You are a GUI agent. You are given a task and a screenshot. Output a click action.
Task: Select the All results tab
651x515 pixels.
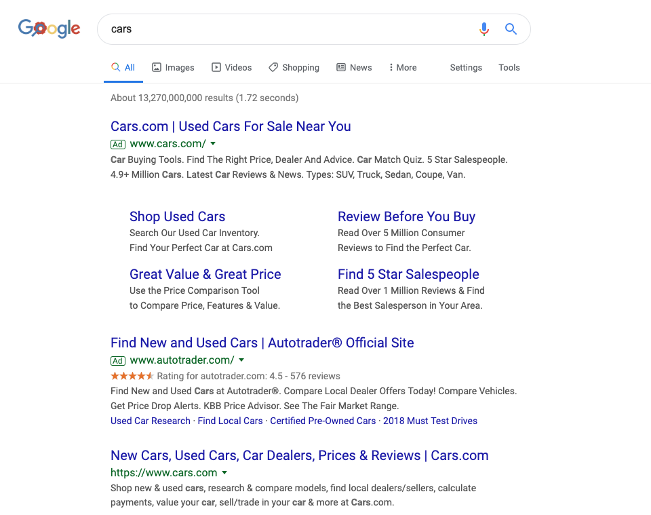123,67
